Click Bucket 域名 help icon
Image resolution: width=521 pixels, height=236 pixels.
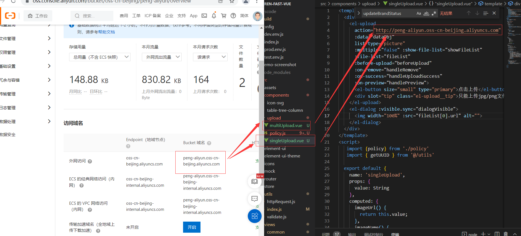[x=209, y=143]
